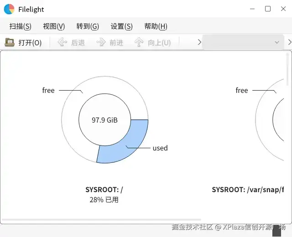Click the 前进 forward arrow icon
This screenshot has height=237, width=292.
pyautogui.click(x=101, y=43)
